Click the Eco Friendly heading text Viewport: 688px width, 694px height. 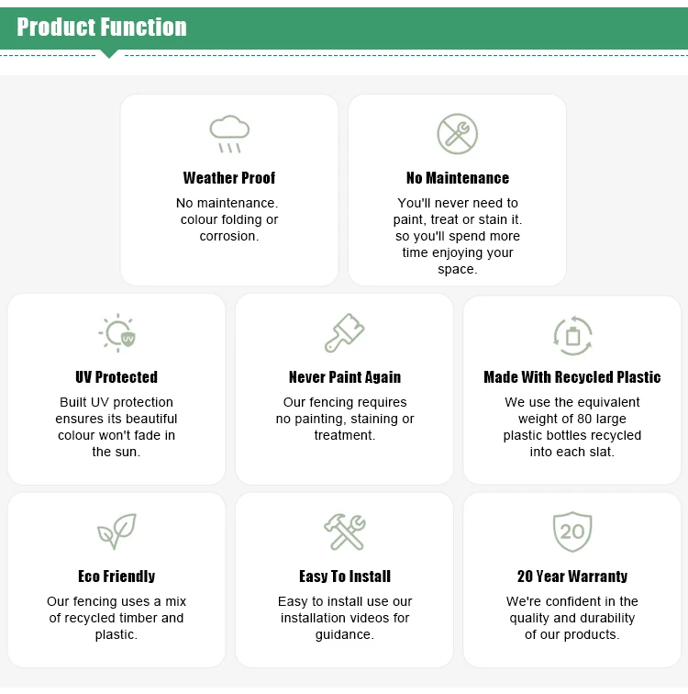coord(117,576)
